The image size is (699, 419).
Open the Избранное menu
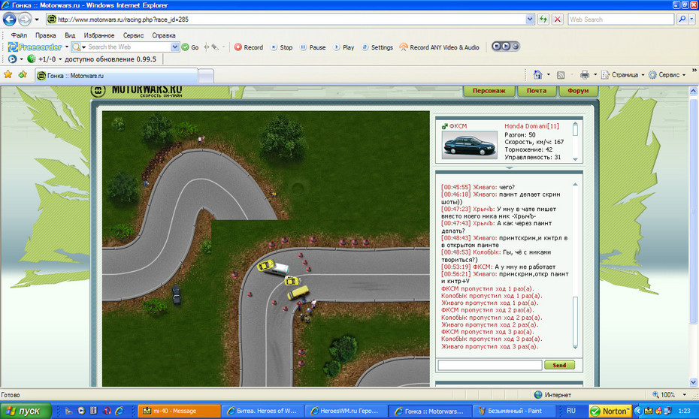(99, 35)
